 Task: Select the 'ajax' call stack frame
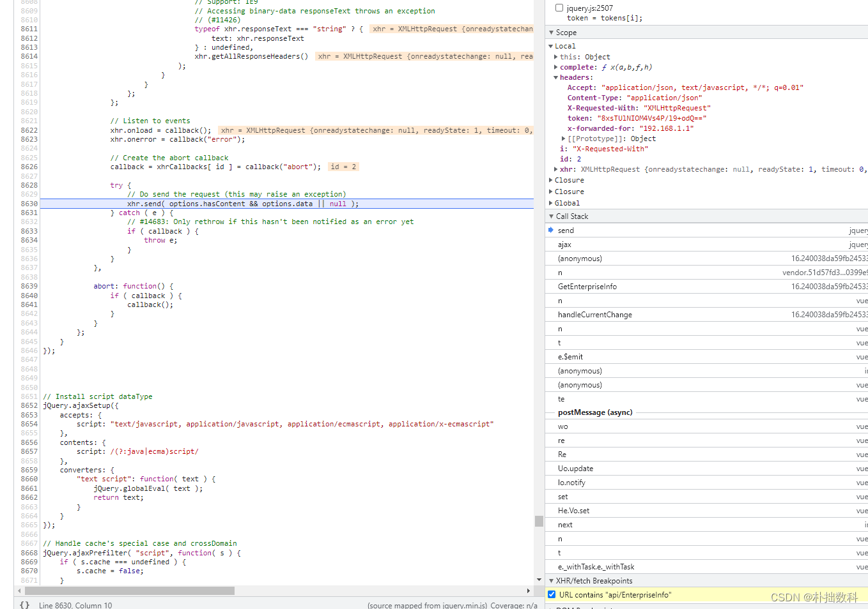point(706,244)
